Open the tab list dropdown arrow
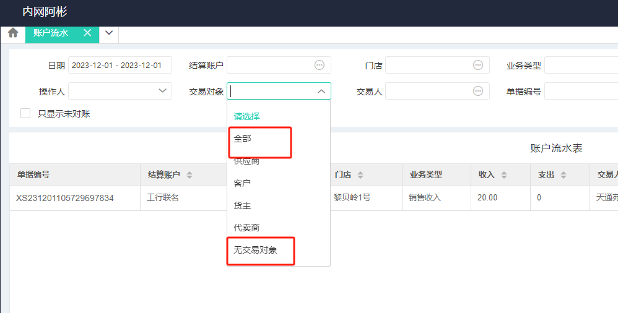This screenshot has height=313, width=618. coord(108,33)
